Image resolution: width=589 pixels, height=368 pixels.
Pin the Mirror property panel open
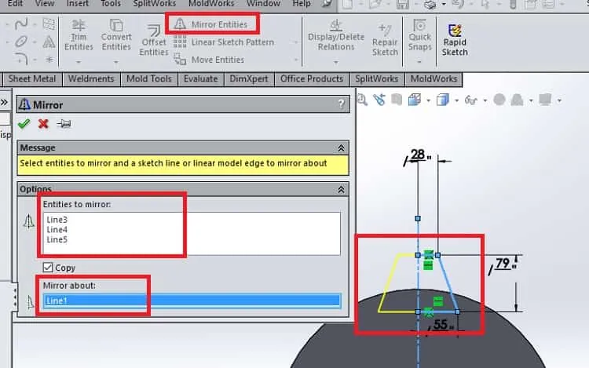point(64,123)
